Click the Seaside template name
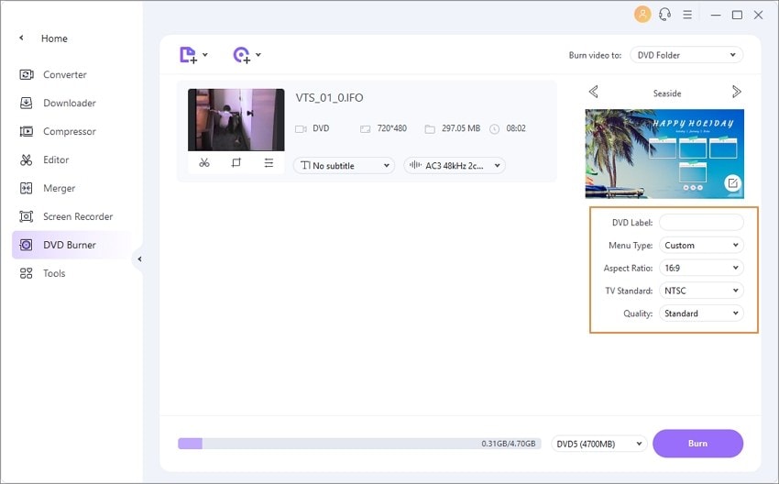The width and height of the screenshot is (779, 484). [x=666, y=93]
